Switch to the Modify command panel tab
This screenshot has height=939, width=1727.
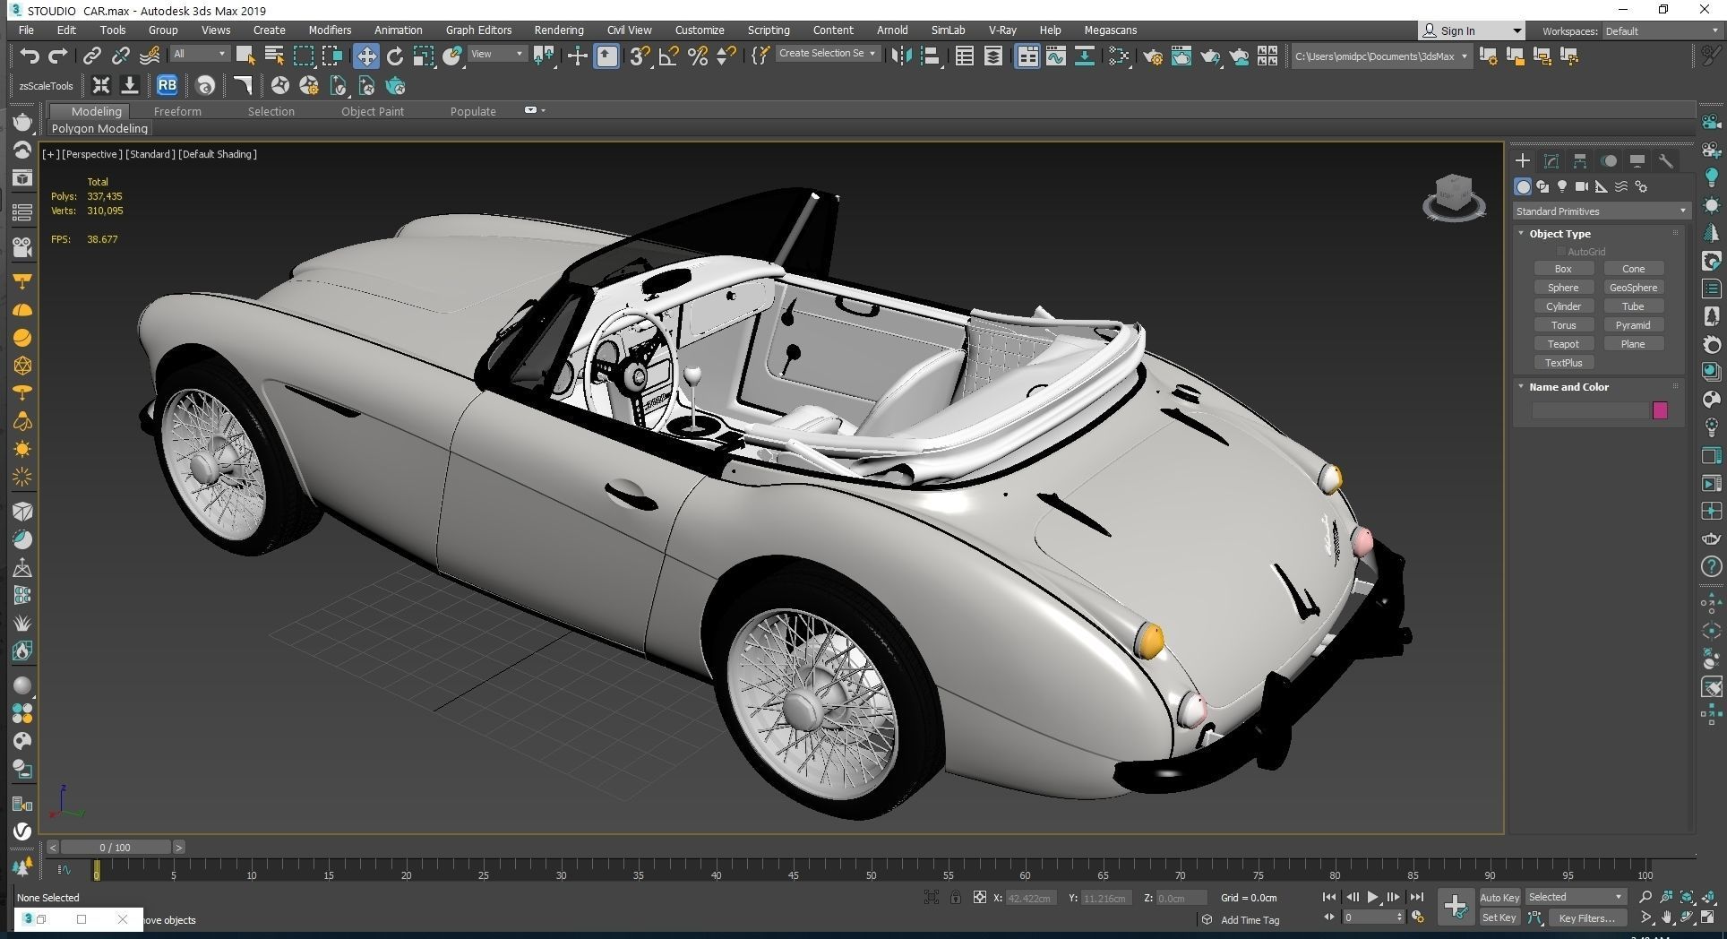1551,161
